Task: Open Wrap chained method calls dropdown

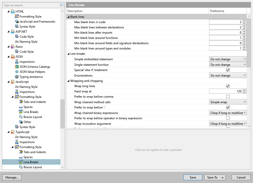Action: point(228,102)
